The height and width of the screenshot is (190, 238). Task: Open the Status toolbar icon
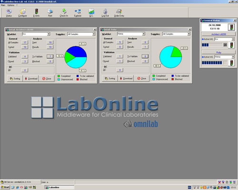(x=9, y=13)
